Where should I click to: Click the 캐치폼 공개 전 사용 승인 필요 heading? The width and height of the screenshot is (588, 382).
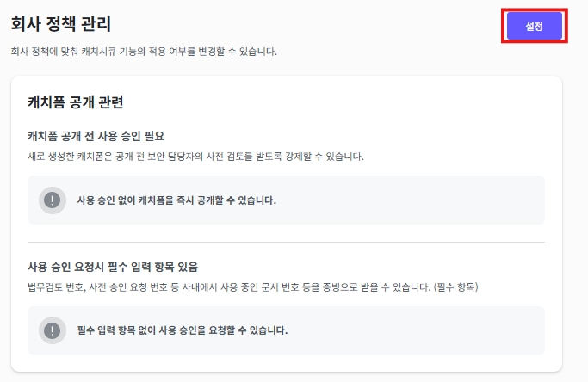click(96, 136)
